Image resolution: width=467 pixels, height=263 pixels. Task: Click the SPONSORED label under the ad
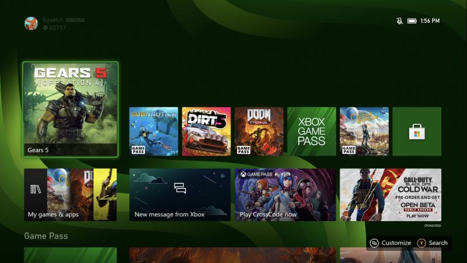pos(433,226)
